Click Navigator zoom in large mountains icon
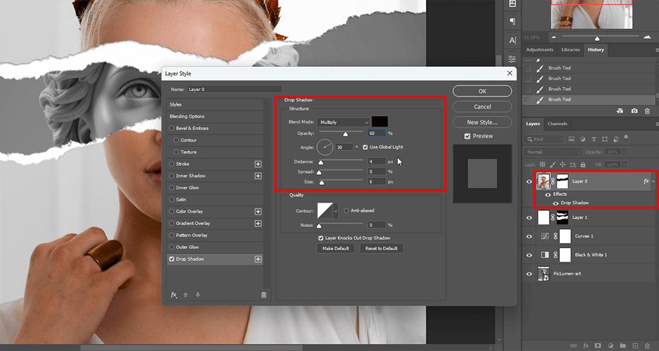659x351 pixels. [647, 37]
